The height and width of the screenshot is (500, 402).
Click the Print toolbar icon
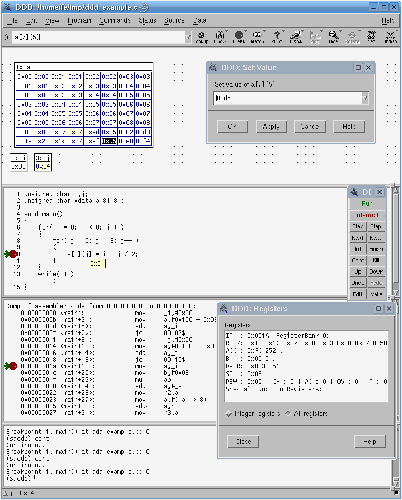(x=277, y=37)
